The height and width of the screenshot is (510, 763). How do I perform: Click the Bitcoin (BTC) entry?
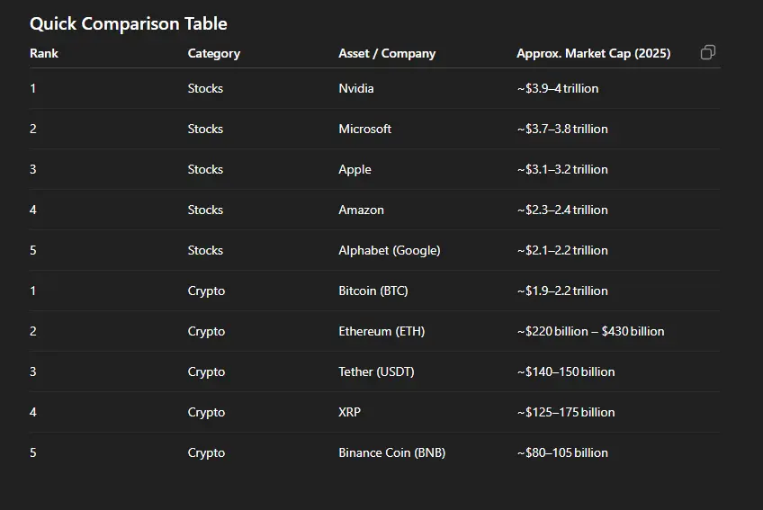pyautogui.click(x=373, y=291)
